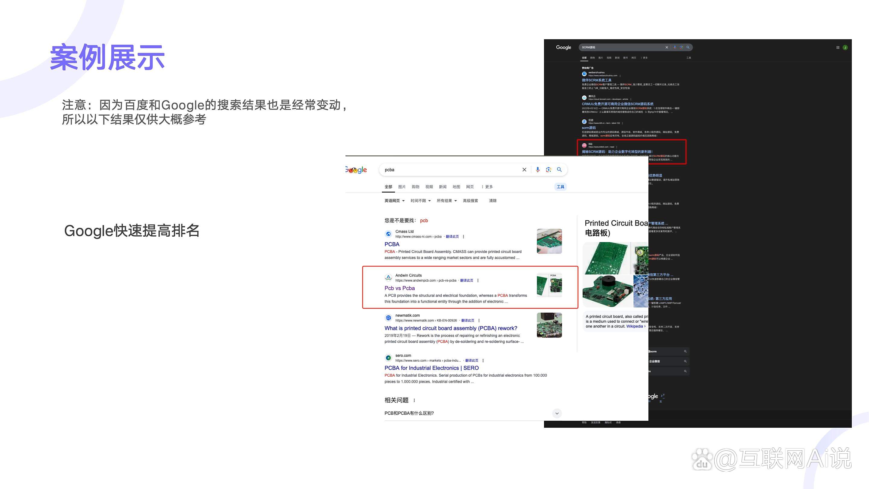Screen dimensions: 869x489
Task: Click the newmatik.com favicon
Action: coord(388,318)
